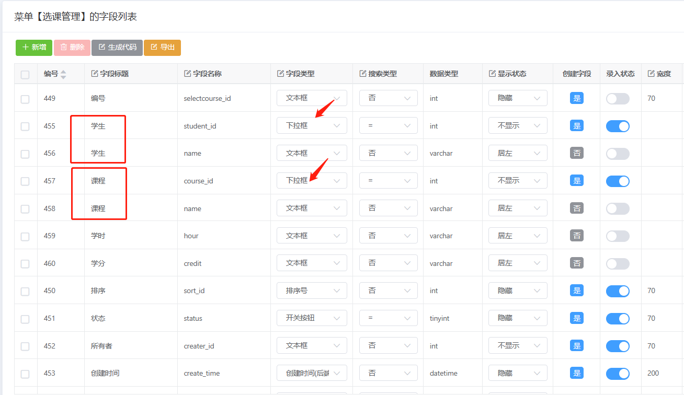Click the edit icon in 搜索类型 header
Image resolution: width=684 pixels, height=395 pixels.
pyautogui.click(x=363, y=74)
